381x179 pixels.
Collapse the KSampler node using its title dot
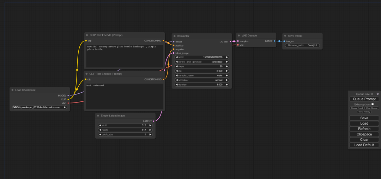175,36
